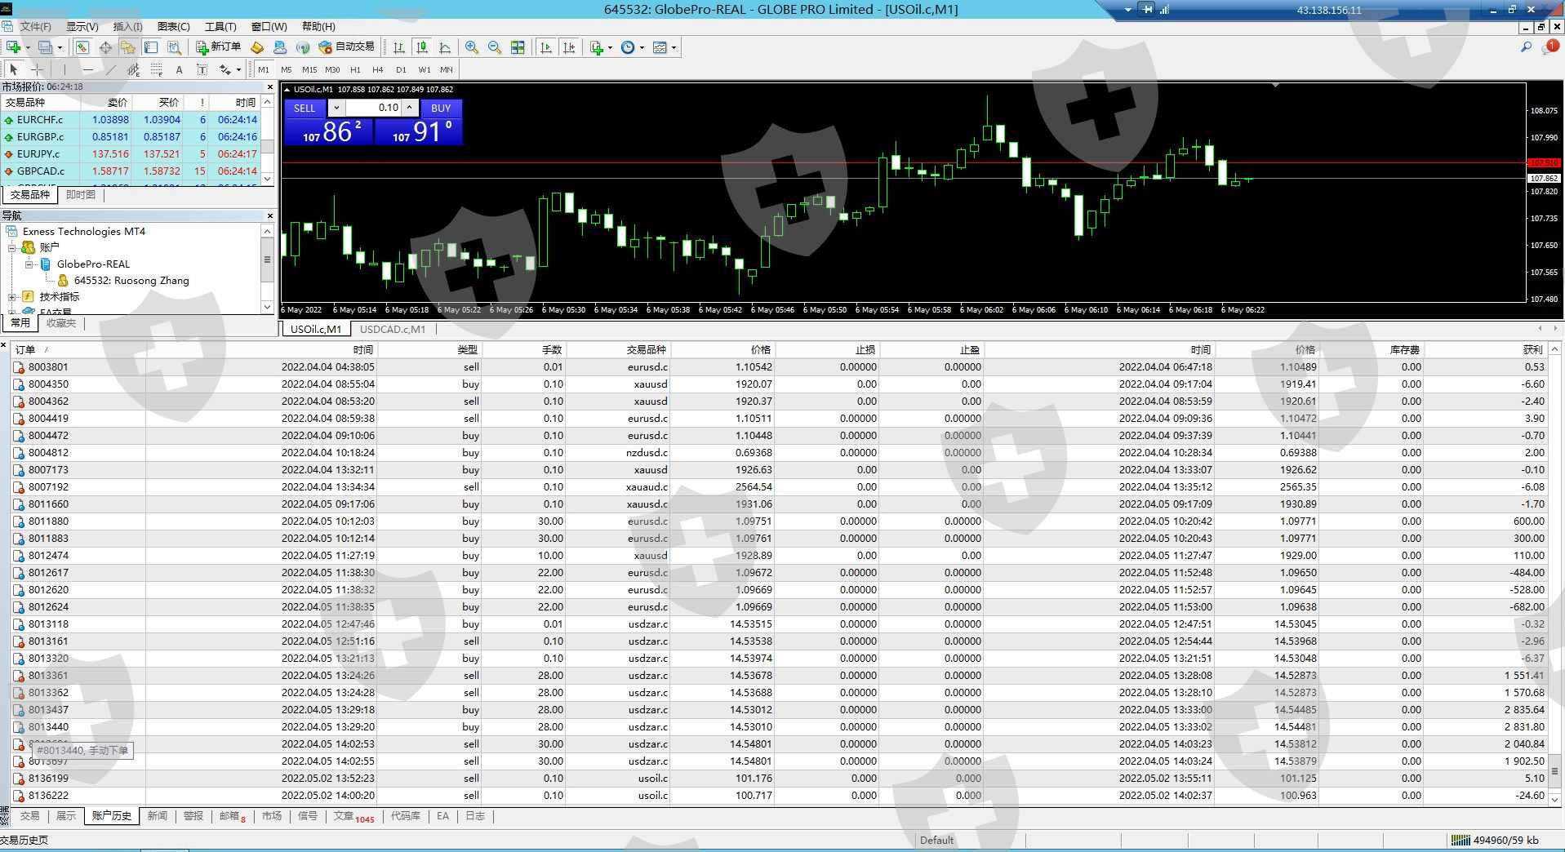Open the search magnifier at top right

pyautogui.click(x=1525, y=47)
